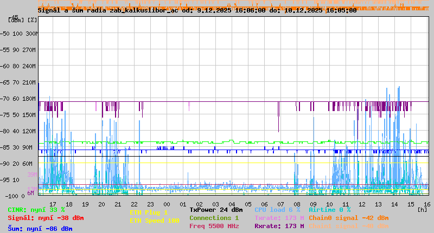This screenshot has height=233, width=434.
Task: Select the CPU load legend entry
Action: pos(277,210)
